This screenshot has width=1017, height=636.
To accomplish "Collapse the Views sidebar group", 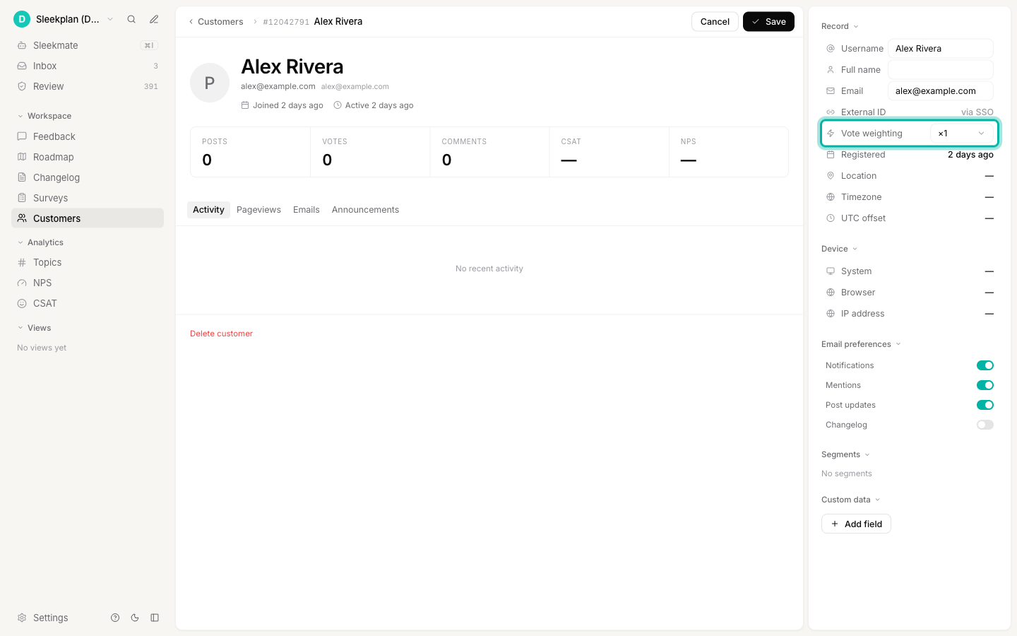I will point(34,328).
